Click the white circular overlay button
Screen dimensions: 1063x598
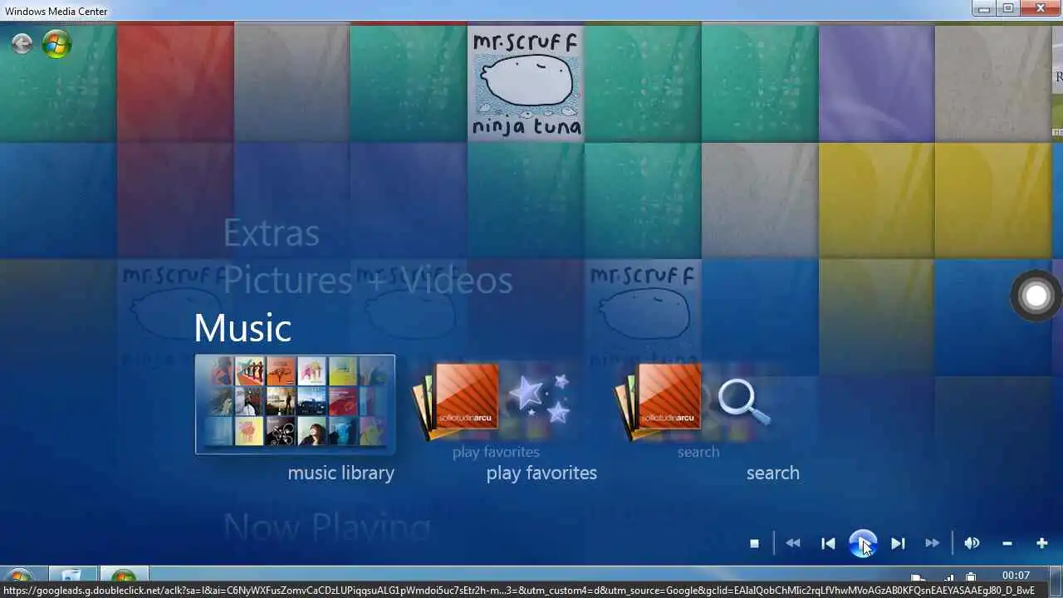(1036, 296)
